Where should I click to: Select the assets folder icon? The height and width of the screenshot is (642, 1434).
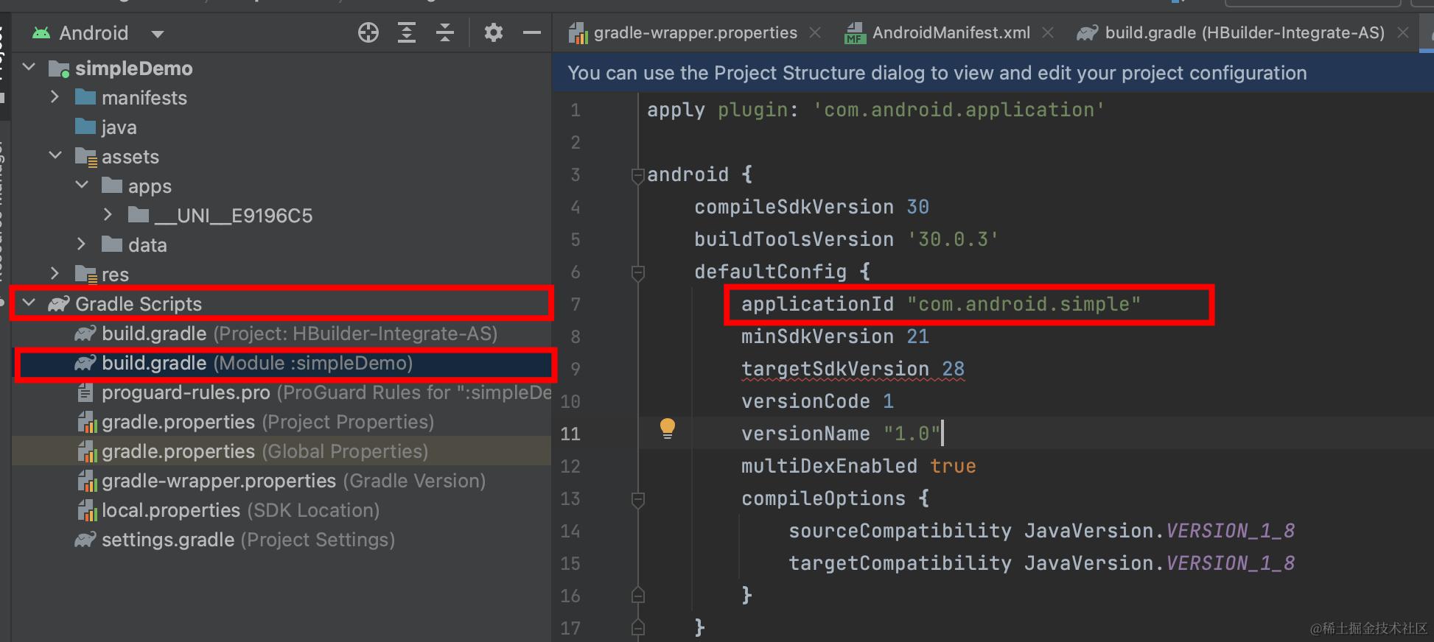(x=85, y=157)
